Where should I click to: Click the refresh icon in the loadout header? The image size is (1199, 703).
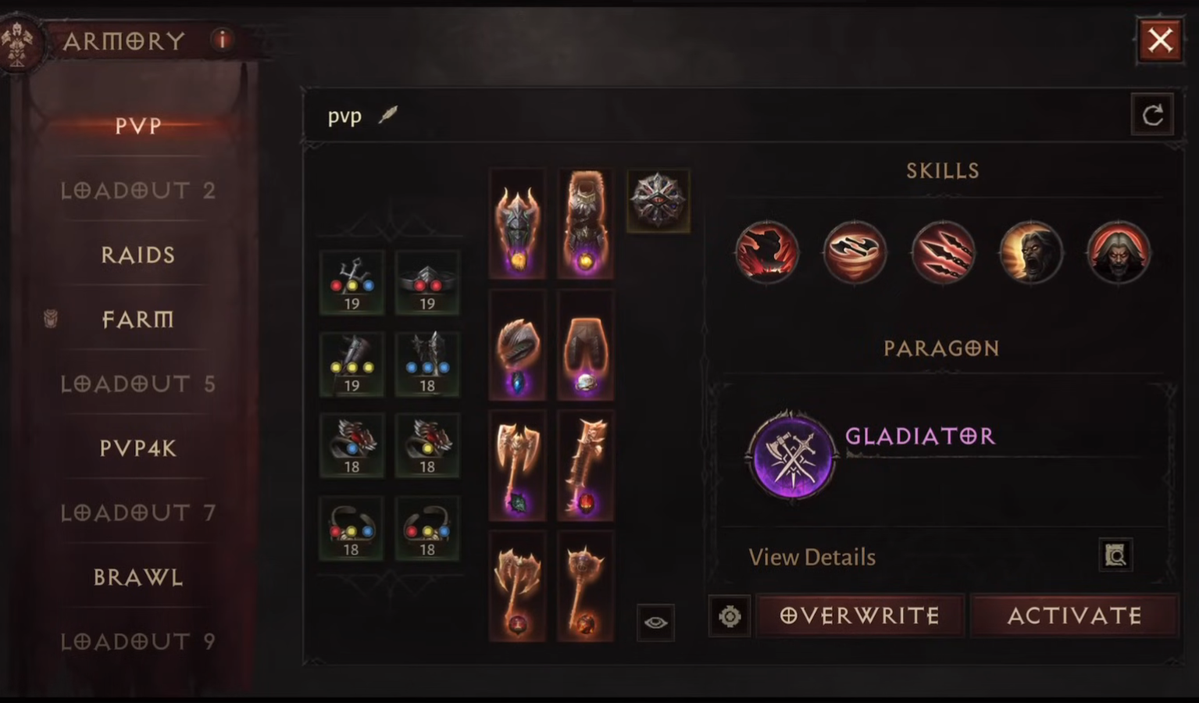pyautogui.click(x=1153, y=116)
